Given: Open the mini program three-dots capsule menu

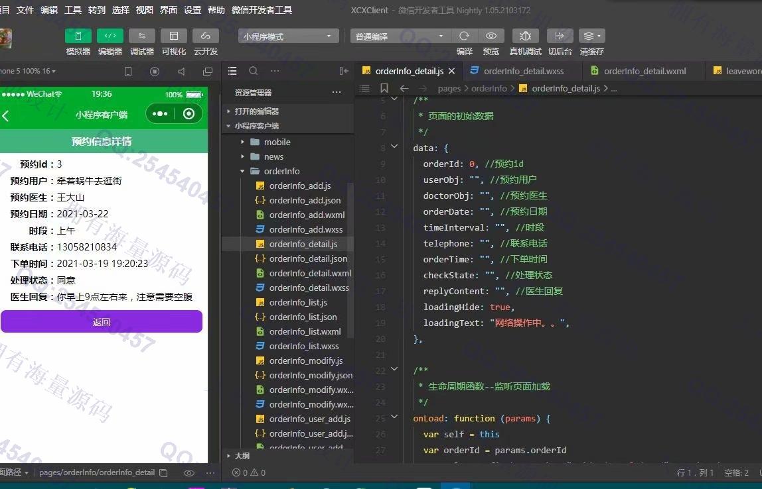Looking at the screenshot, I should pos(160,113).
